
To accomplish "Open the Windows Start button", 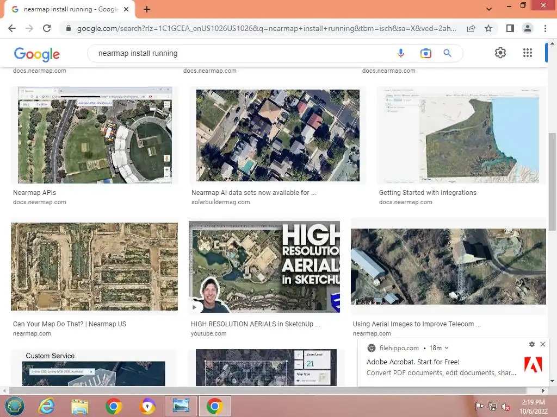I will click(15, 406).
